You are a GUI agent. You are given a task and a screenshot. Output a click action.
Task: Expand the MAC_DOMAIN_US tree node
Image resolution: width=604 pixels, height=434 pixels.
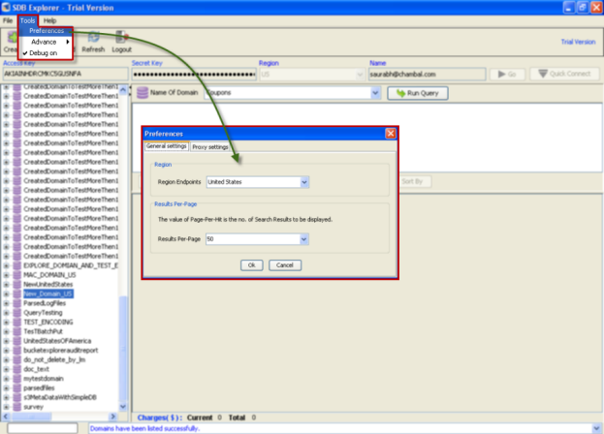pos(6,275)
